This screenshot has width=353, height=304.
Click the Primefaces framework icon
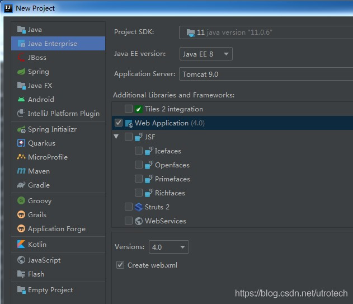[x=149, y=179]
